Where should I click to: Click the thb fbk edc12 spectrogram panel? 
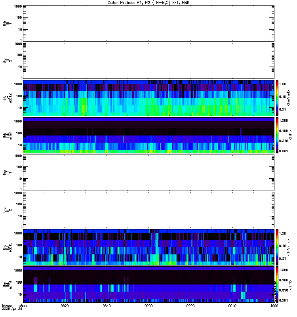click(x=148, y=98)
